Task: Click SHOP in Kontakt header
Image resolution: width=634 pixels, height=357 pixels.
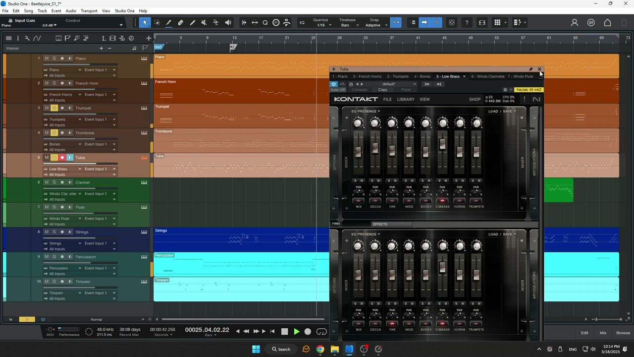Action: tap(475, 99)
